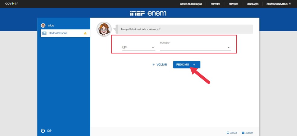The height and width of the screenshot is (136, 297).
Task: Click the UF dropdown arrow
Action: pyautogui.click(x=153, y=48)
